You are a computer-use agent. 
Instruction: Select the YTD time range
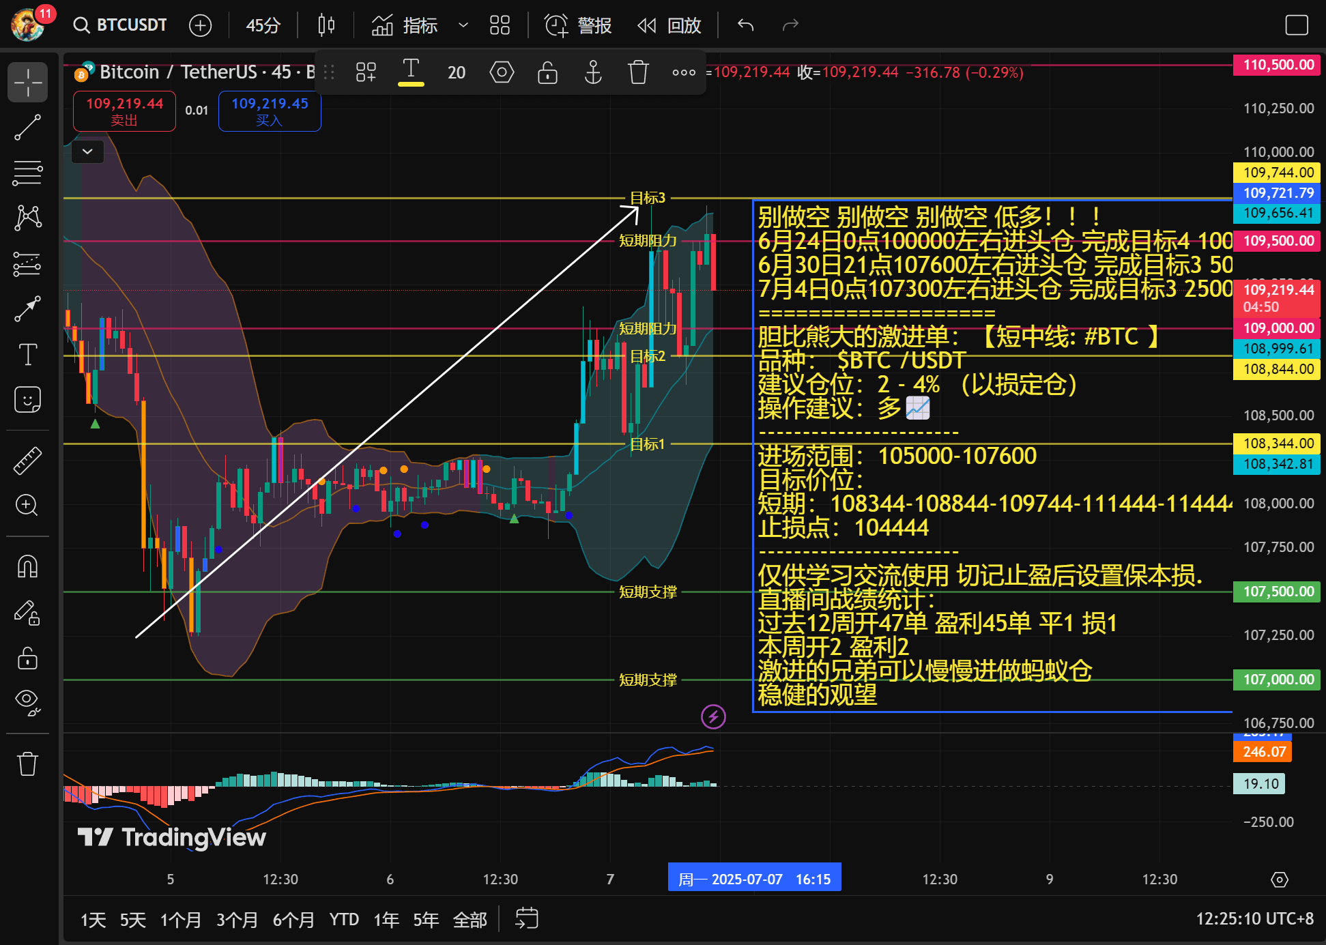tap(344, 920)
